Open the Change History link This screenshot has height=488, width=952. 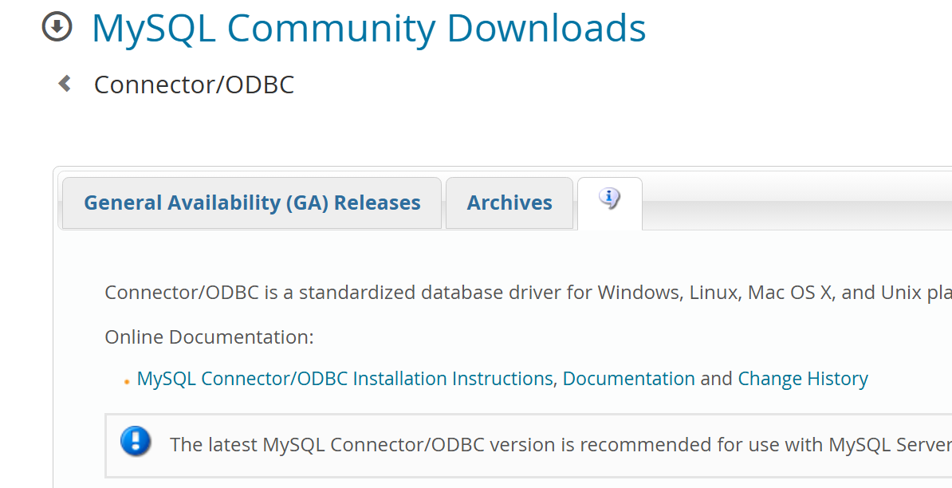pos(803,379)
